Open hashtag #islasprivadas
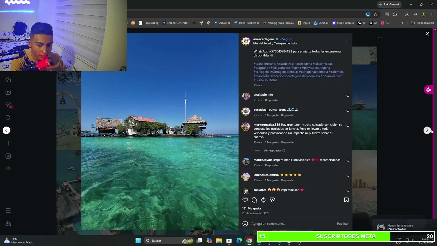The width and height of the screenshot is (437, 246). [x=323, y=64]
